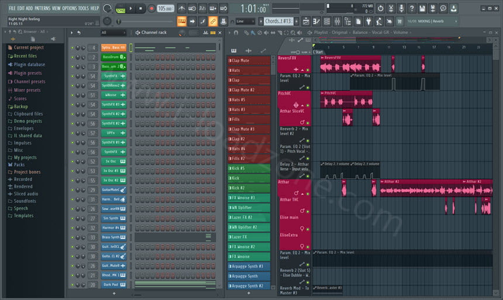Mute the BassDrum channel green LED
503x300 pixels.
[73, 57]
